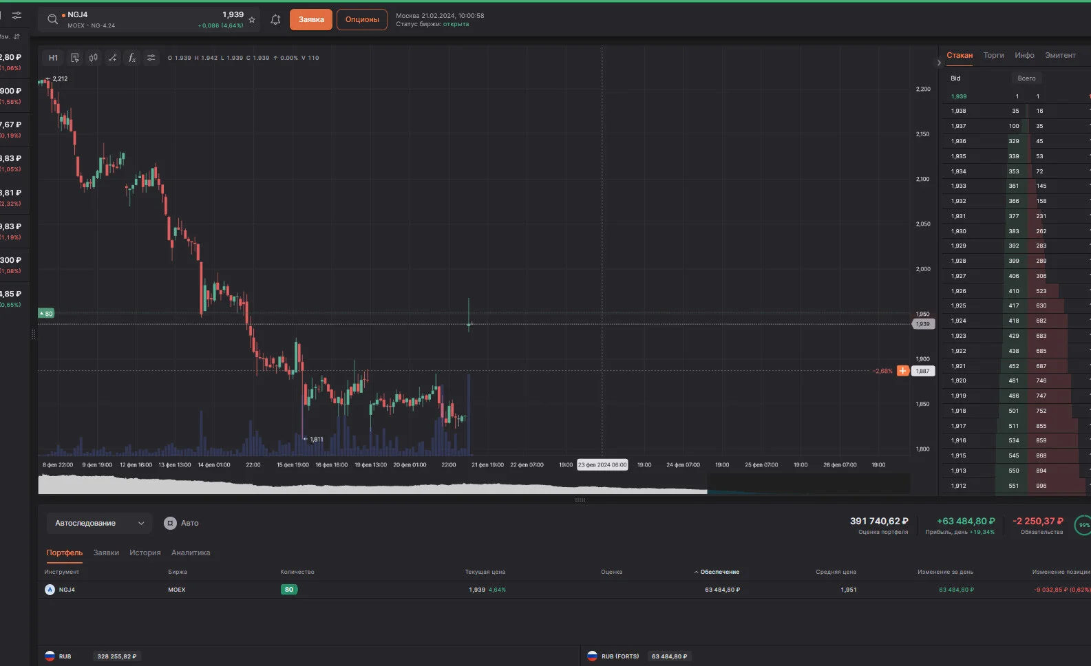Open watchlist filter settings icon at top left
Image resolution: width=1091 pixels, height=666 pixels.
tap(17, 15)
